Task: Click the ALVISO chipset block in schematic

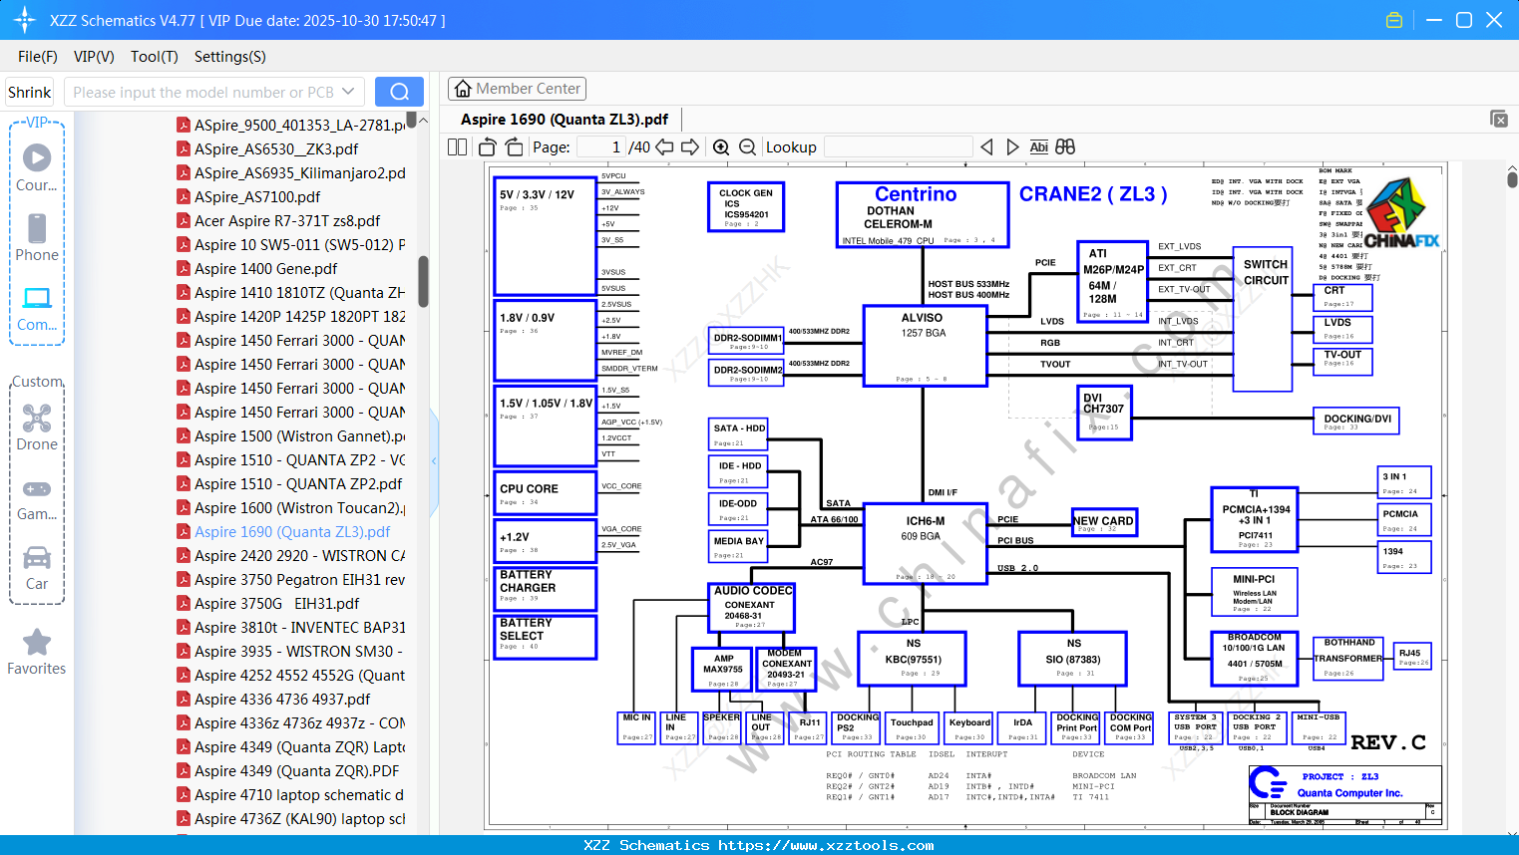Action: [x=926, y=346]
